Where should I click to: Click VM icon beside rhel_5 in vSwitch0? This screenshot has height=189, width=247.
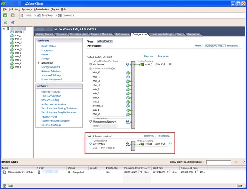128,73
